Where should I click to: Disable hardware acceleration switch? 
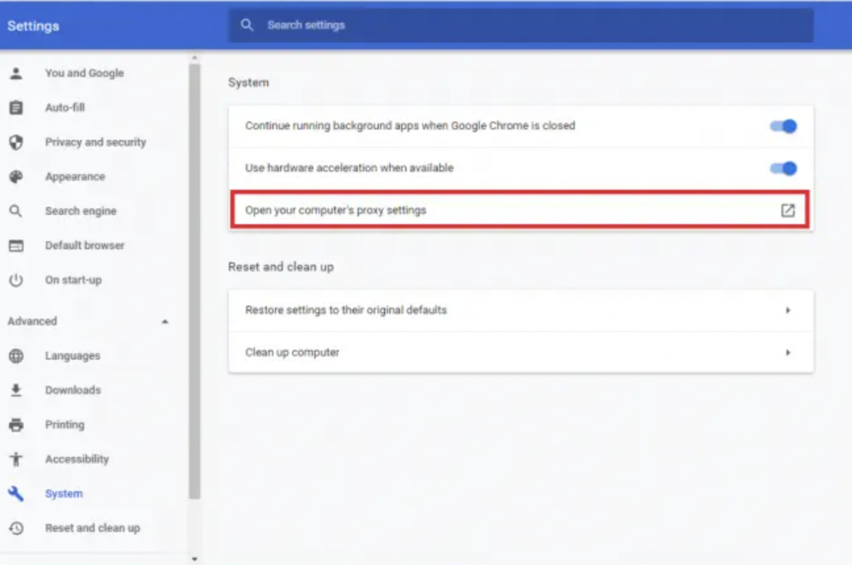coord(784,168)
